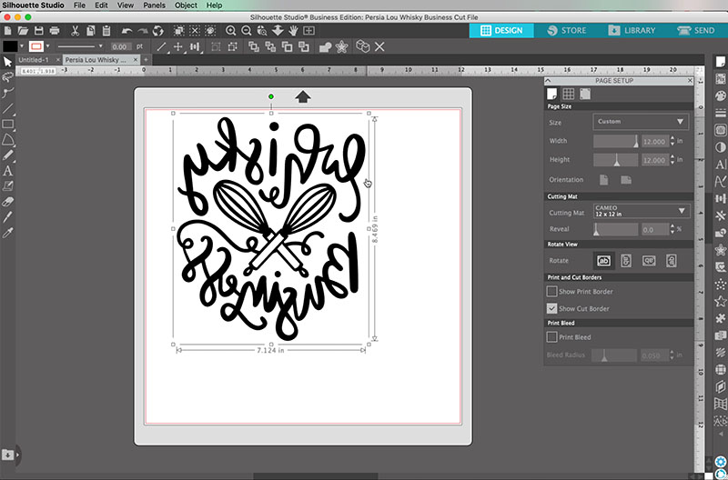This screenshot has width=728, height=480.
Task: Click the Weld shapes icon in the toolbar
Action: pos(326,47)
